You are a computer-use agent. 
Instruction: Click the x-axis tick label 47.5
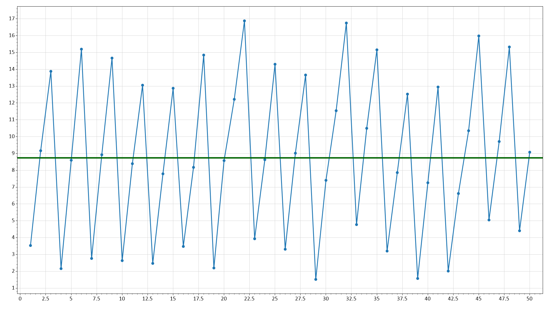click(x=504, y=299)
